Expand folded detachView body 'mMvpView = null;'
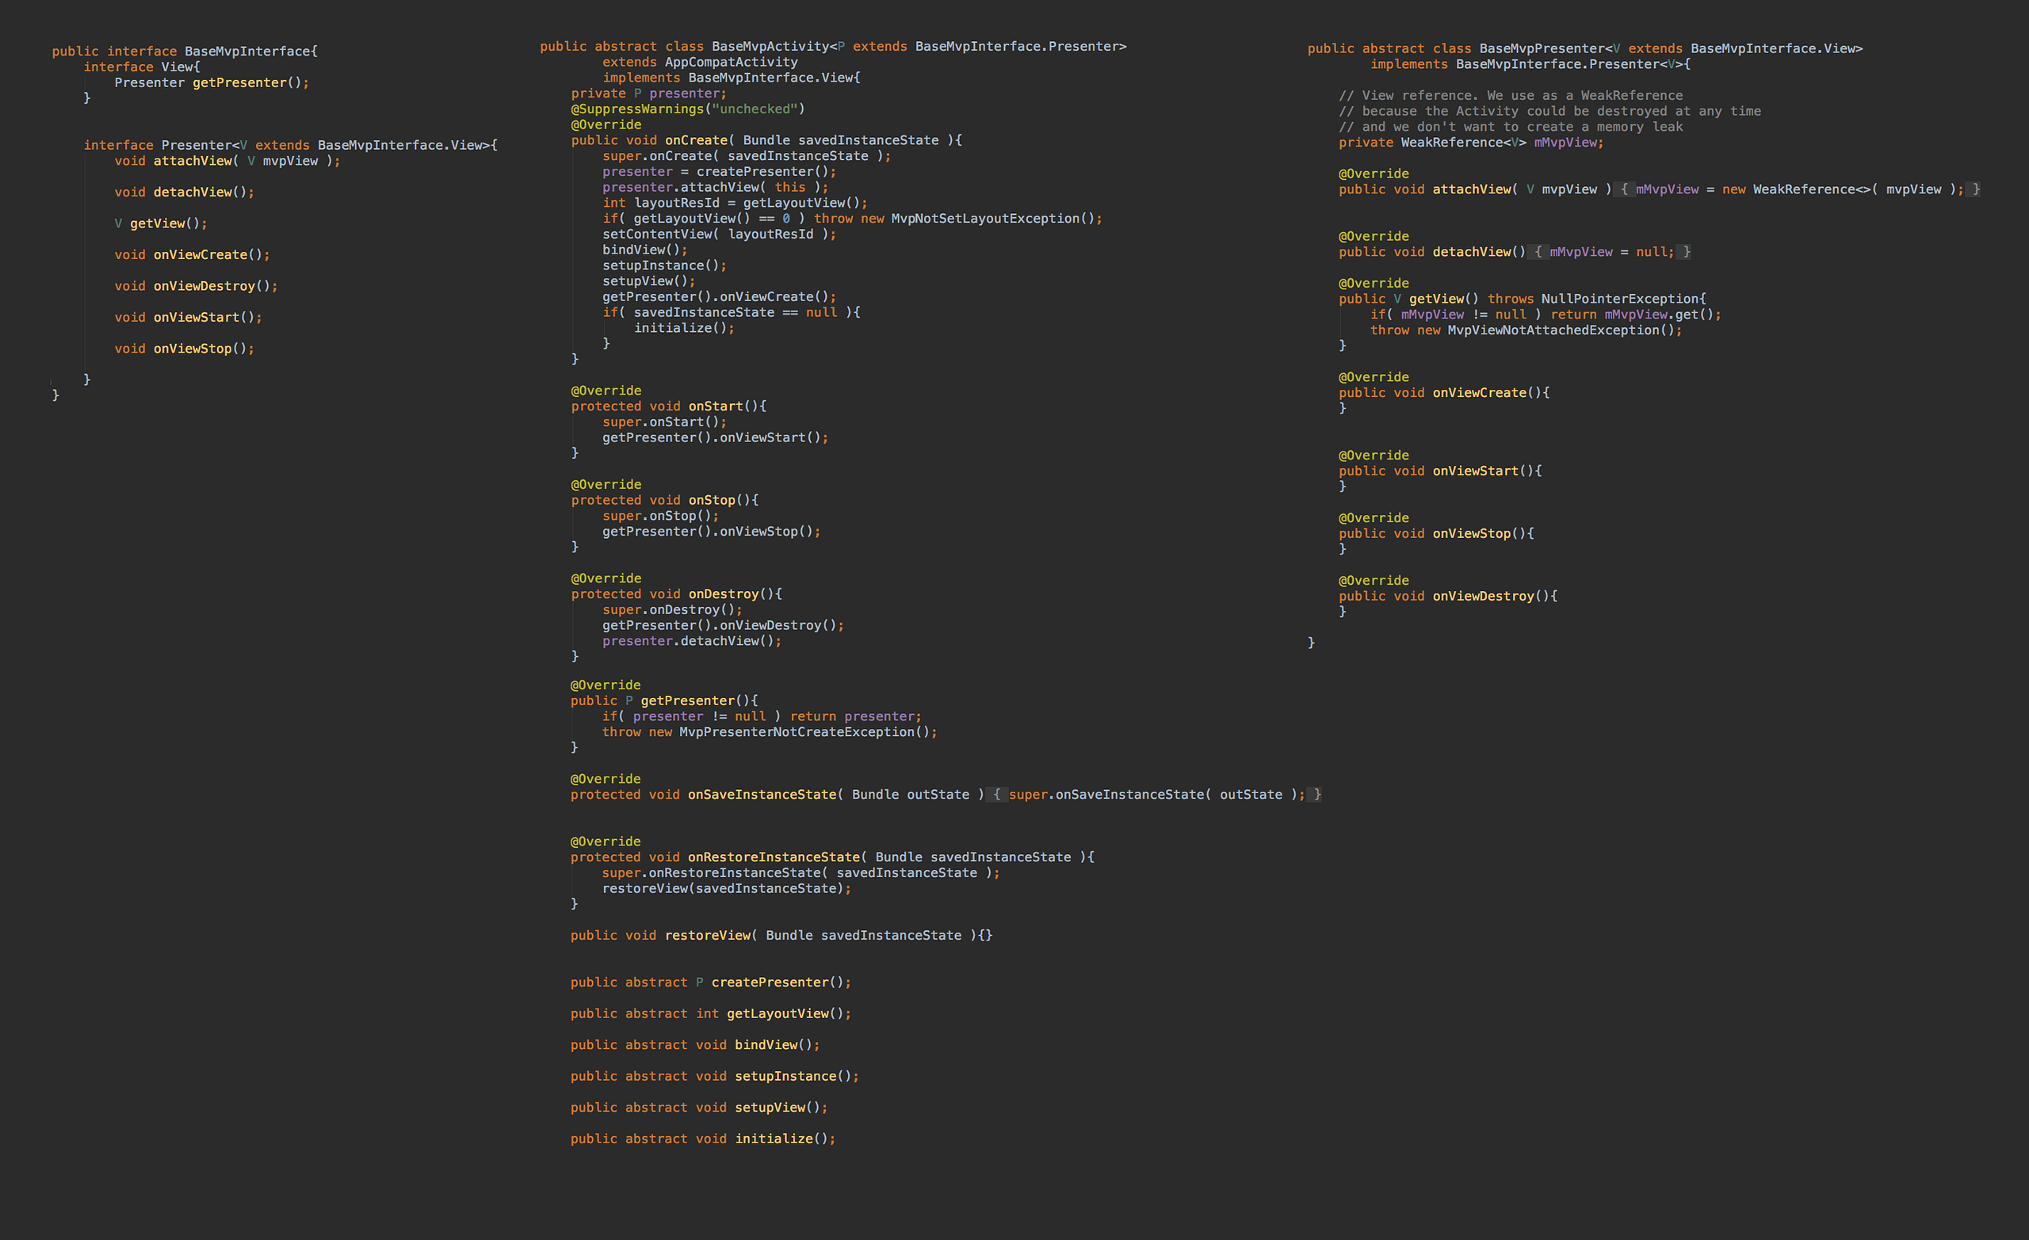 pos(1609,252)
